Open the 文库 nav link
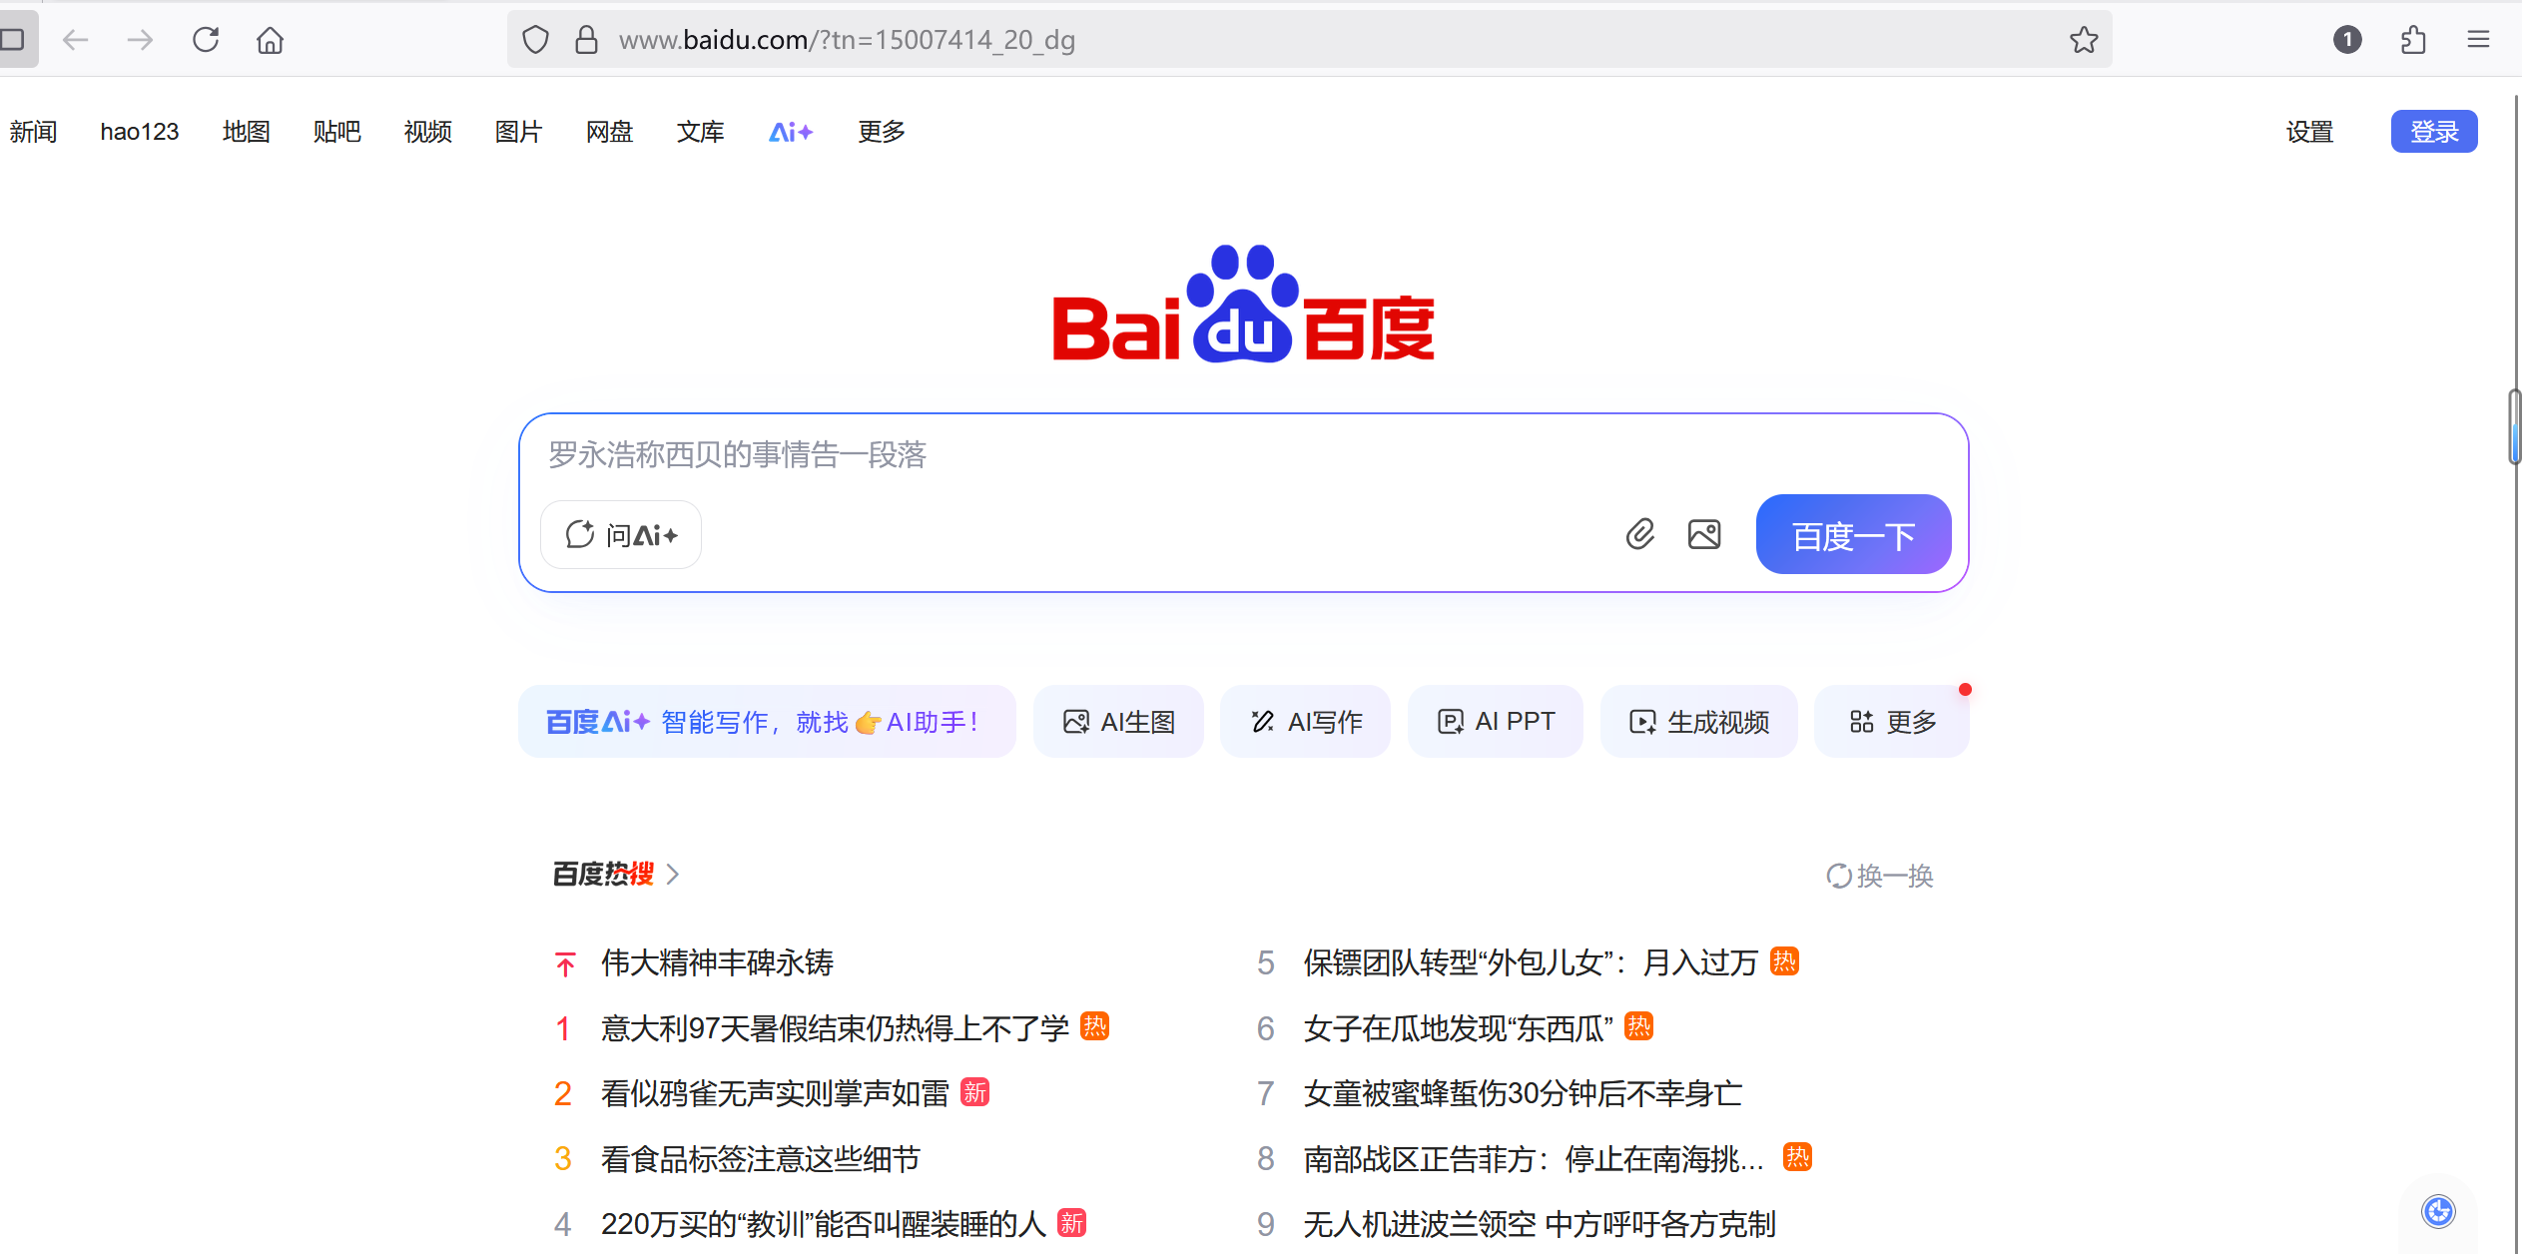 click(700, 132)
